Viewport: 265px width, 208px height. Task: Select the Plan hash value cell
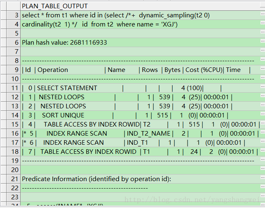pos(64,42)
